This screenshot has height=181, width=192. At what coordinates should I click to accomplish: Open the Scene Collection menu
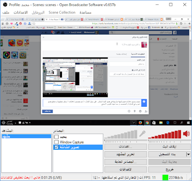[62, 12]
